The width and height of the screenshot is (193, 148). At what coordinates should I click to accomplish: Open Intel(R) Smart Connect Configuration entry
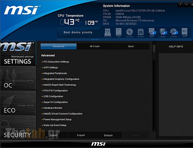[62, 114]
